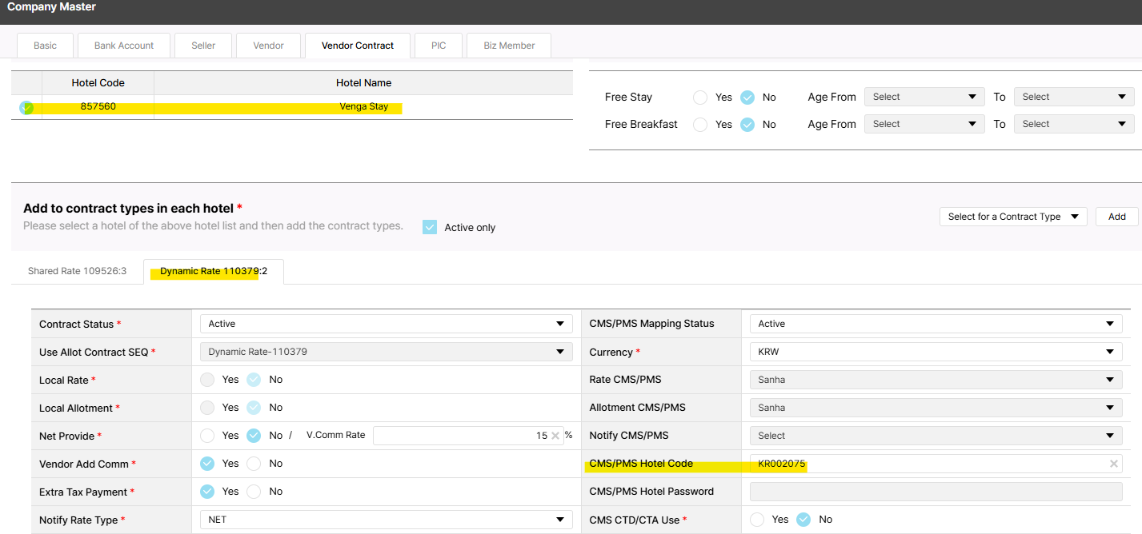This screenshot has width=1142, height=534.
Task: Set Free Breakfast to Yes
Action: click(x=700, y=125)
